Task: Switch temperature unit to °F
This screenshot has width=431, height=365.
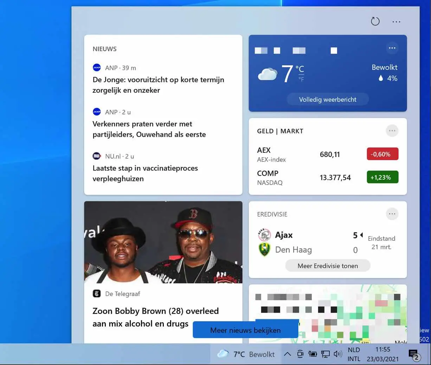Action: (301, 79)
